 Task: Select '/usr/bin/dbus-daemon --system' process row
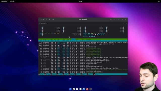[x=83, y=59]
